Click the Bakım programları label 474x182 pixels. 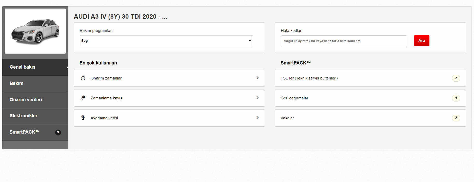96,31
